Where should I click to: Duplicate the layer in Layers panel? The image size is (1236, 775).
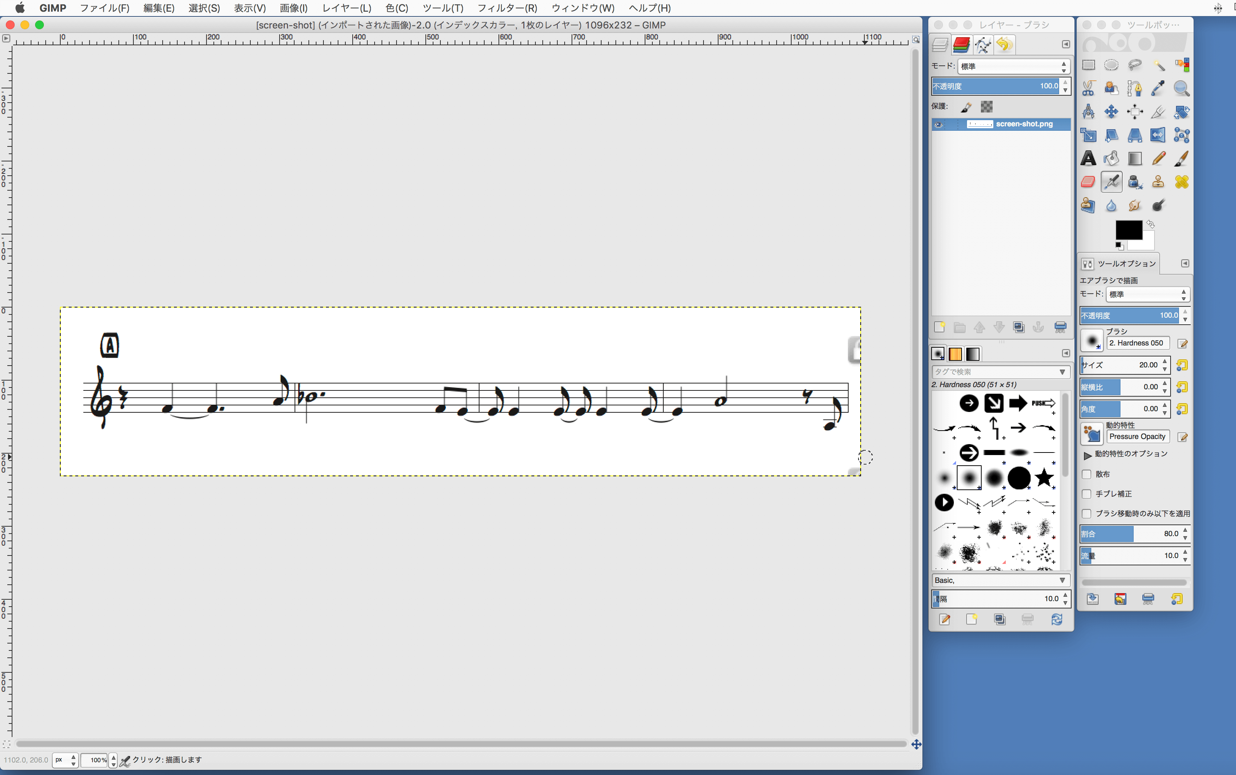point(1019,327)
